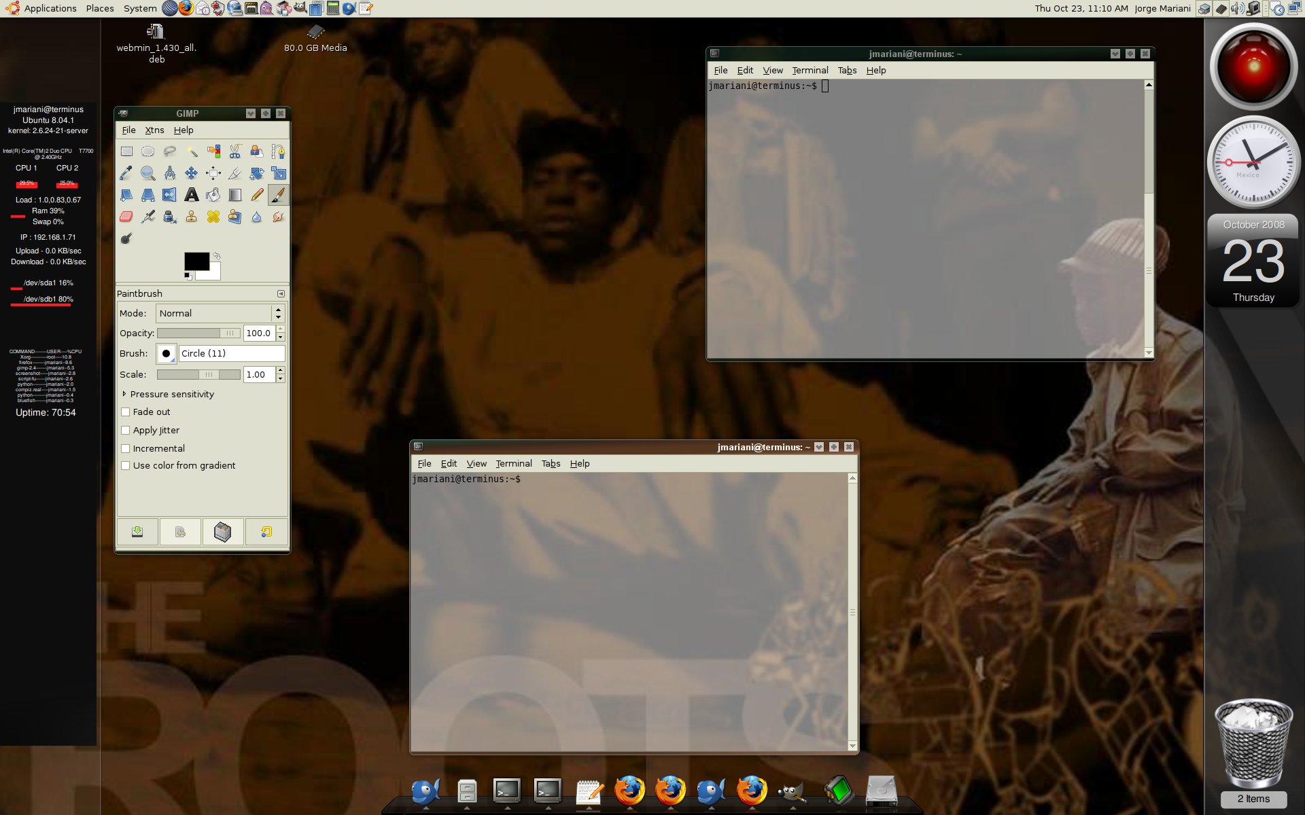The image size is (1305, 815).
Task: Open the paintbrush Mode dropdown
Action: pyautogui.click(x=220, y=313)
